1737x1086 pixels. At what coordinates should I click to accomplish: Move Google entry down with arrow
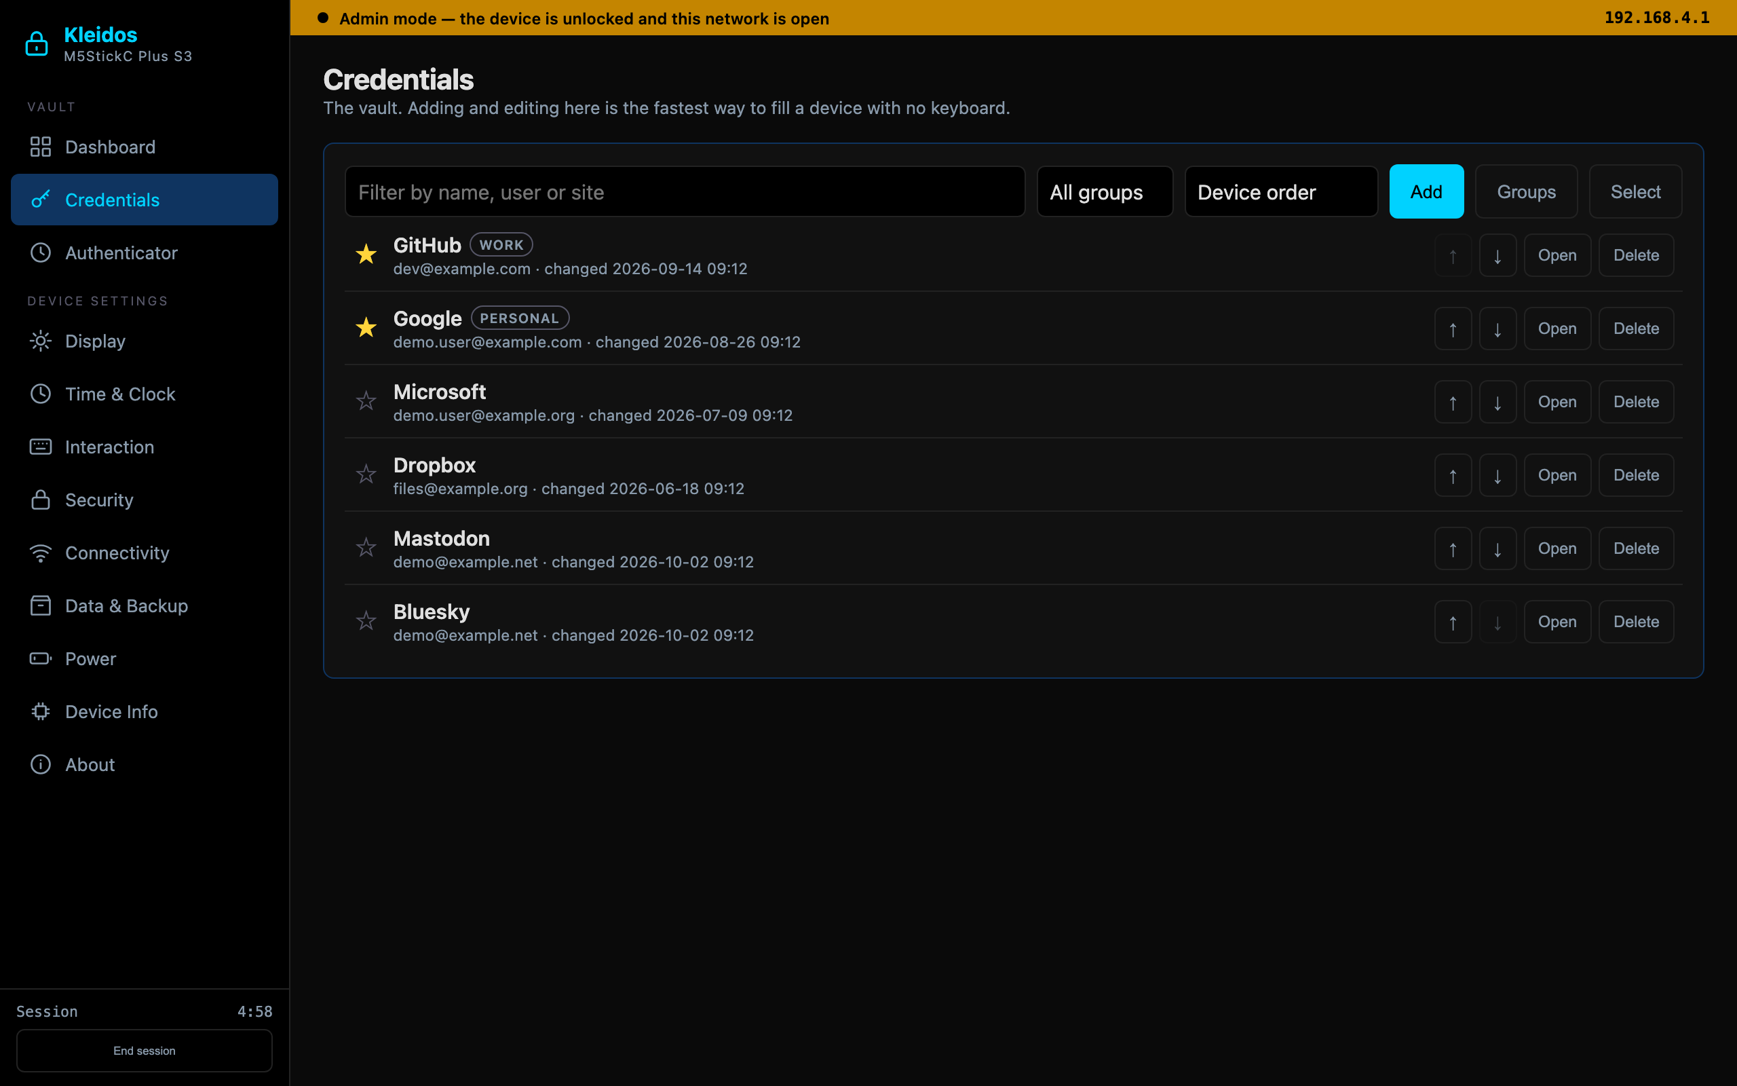1497,329
